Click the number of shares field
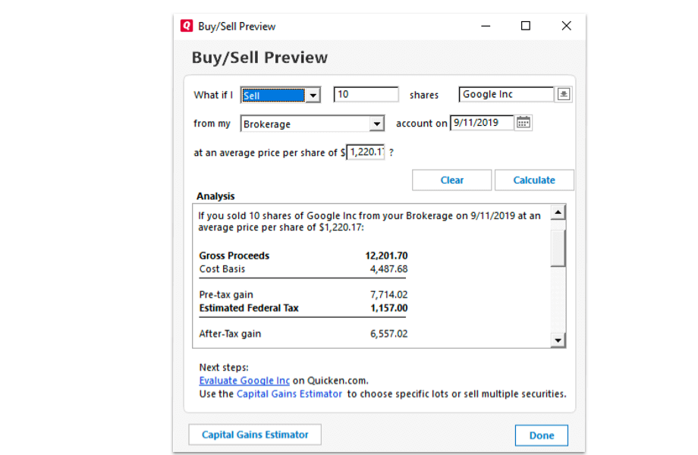This screenshot has width=698, height=455. (x=366, y=94)
